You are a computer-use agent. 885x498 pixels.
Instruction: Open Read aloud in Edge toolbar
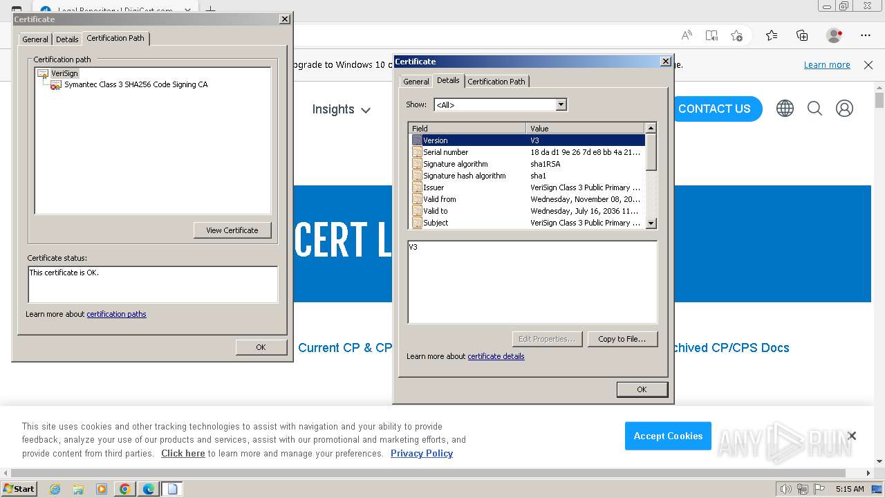[687, 35]
